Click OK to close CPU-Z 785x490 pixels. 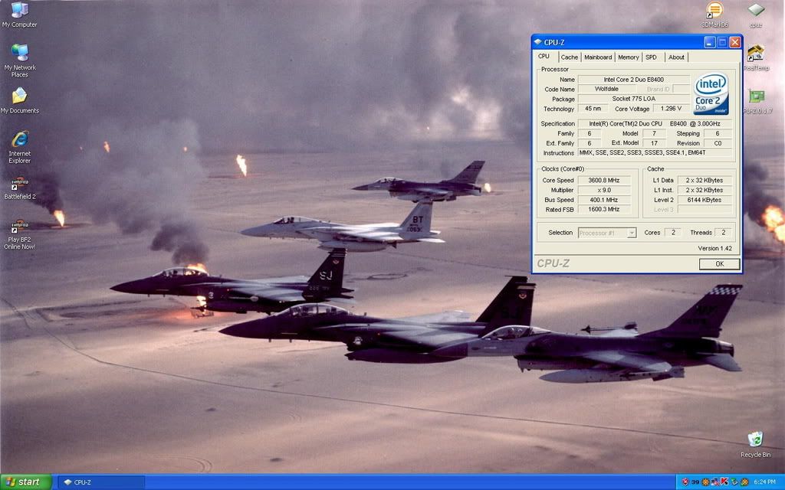click(x=718, y=263)
